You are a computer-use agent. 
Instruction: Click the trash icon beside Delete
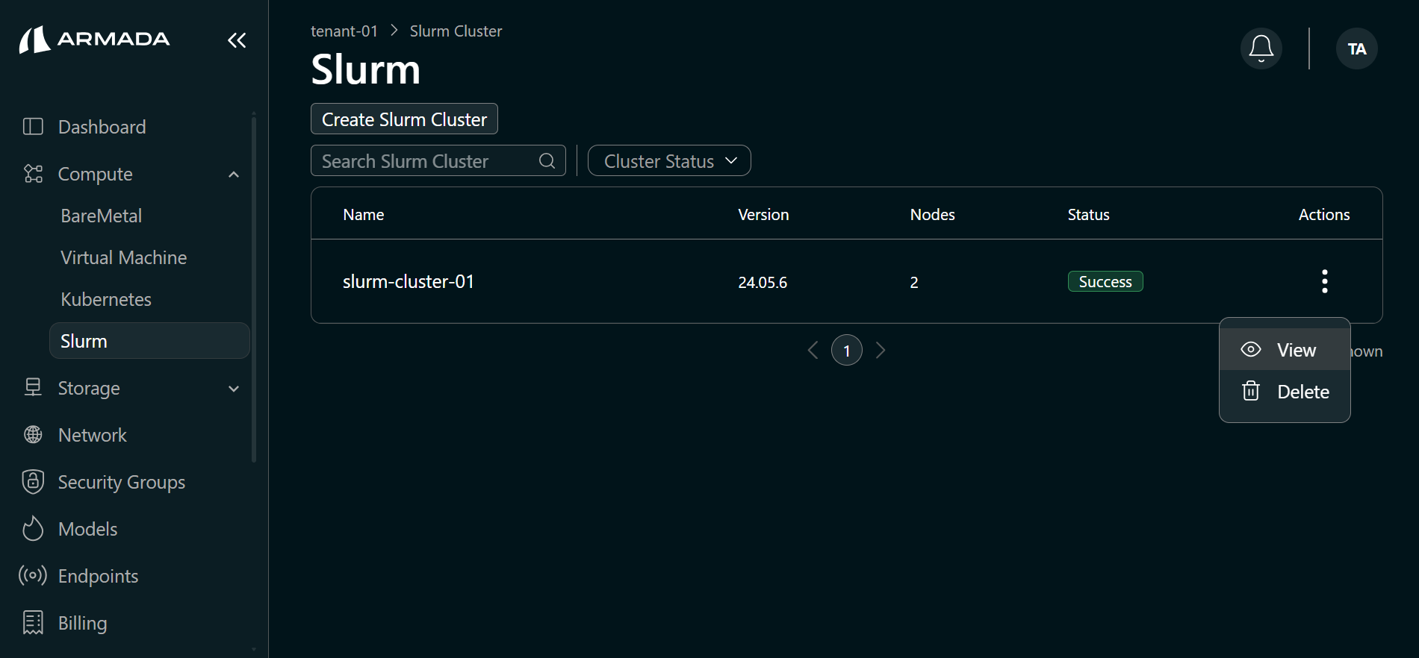click(1251, 391)
